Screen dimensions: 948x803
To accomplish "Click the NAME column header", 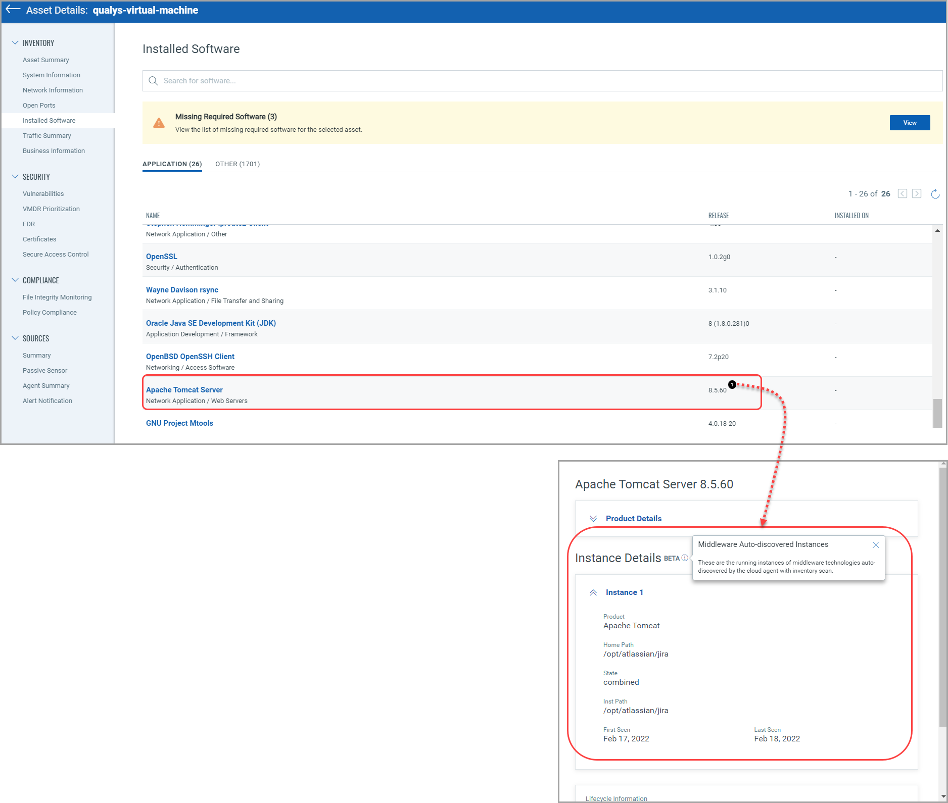I will click(x=153, y=216).
